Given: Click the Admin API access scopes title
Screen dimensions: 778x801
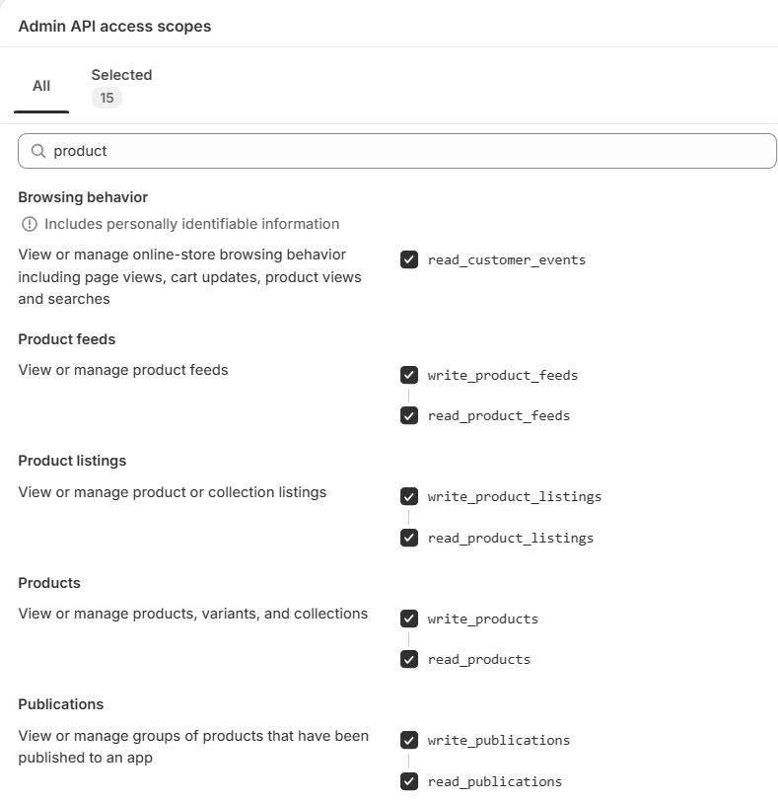Looking at the screenshot, I should pyautogui.click(x=114, y=27).
